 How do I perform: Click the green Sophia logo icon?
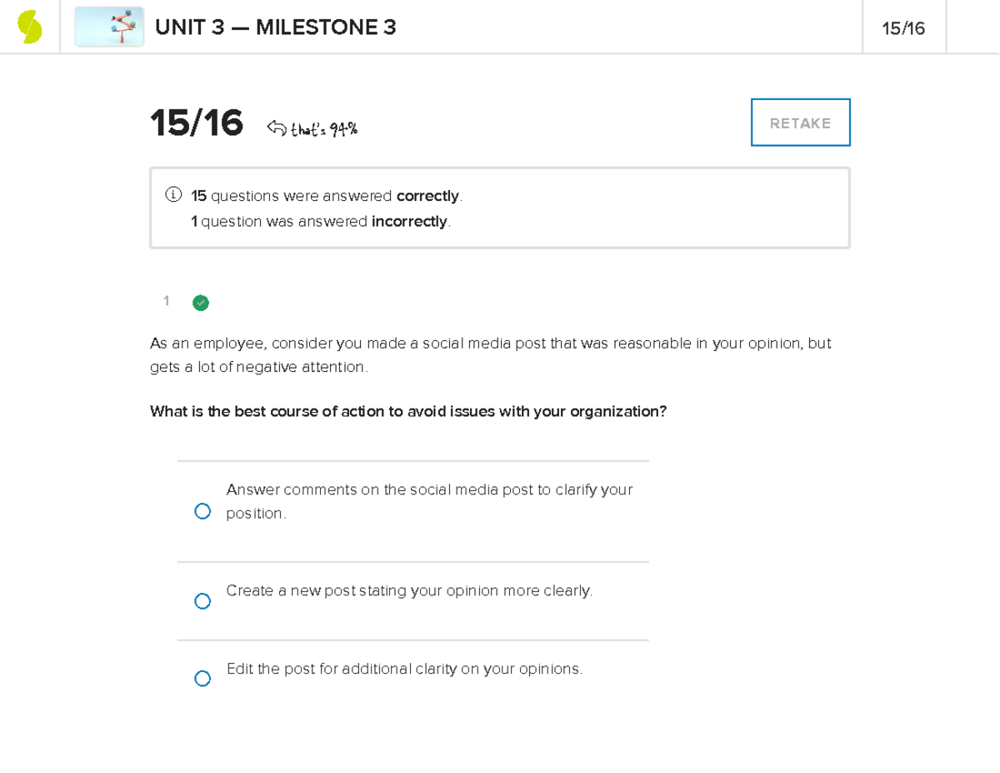[30, 28]
